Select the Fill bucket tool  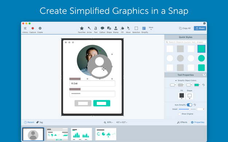[x=122, y=29]
